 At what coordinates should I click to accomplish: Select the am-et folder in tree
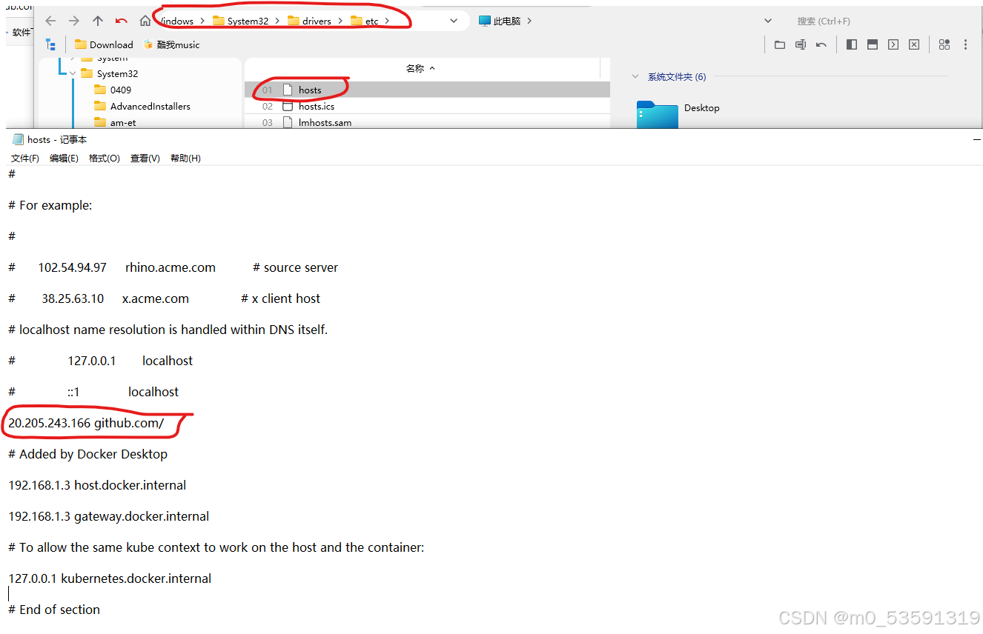[x=115, y=122]
